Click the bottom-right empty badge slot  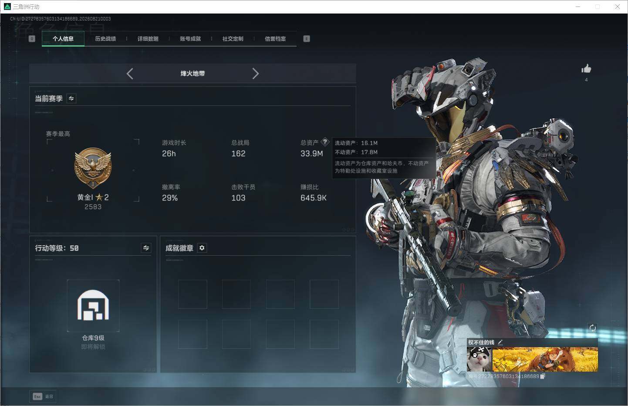click(x=324, y=334)
